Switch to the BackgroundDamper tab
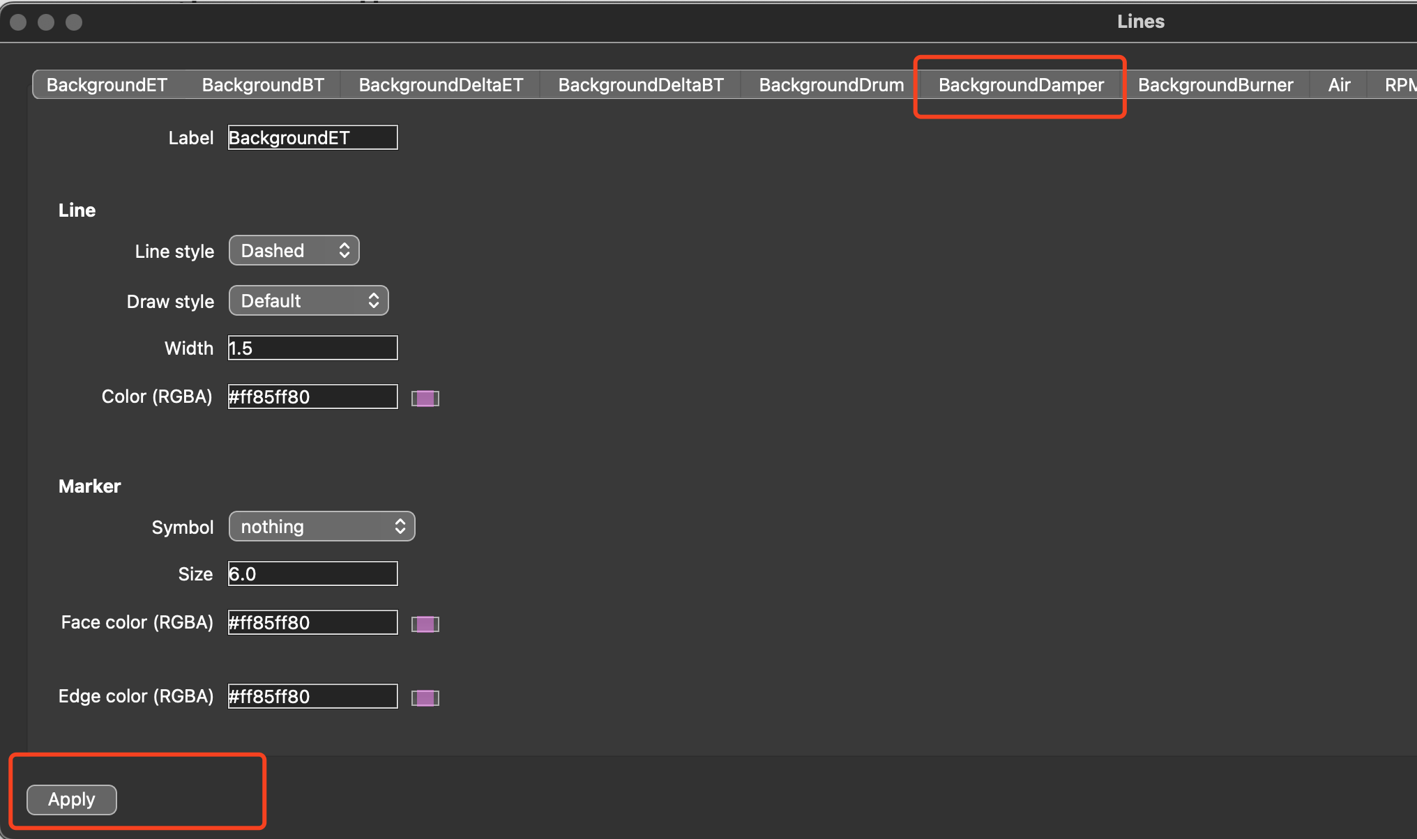 [x=1020, y=85]
